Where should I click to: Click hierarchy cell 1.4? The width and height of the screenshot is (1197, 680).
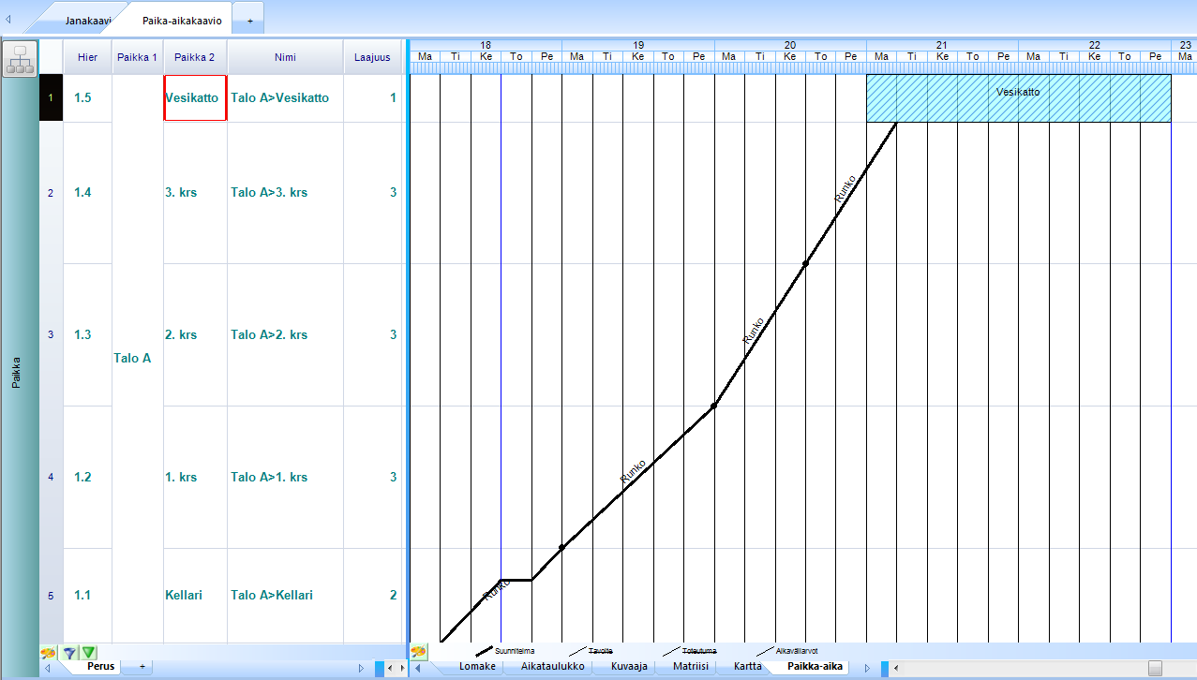click(88, 193)
